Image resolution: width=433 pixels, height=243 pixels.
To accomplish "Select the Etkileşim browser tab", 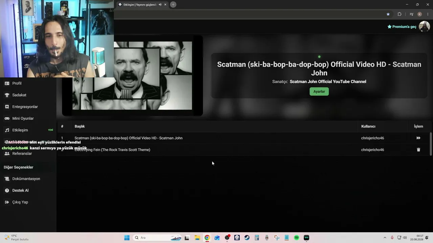I will [142, 5].
